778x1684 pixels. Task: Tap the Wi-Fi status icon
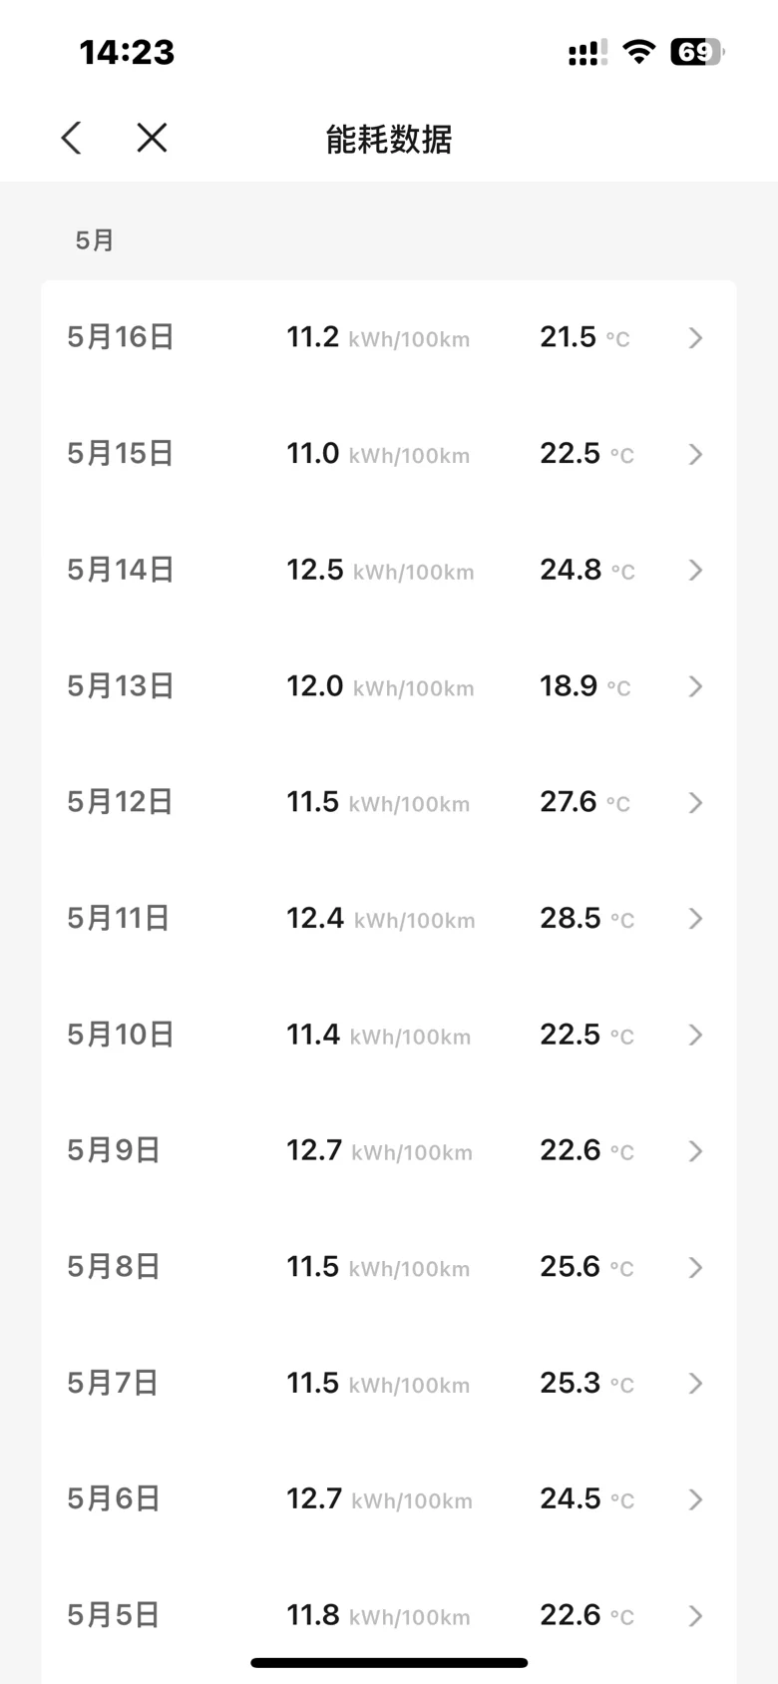point(638,51)
